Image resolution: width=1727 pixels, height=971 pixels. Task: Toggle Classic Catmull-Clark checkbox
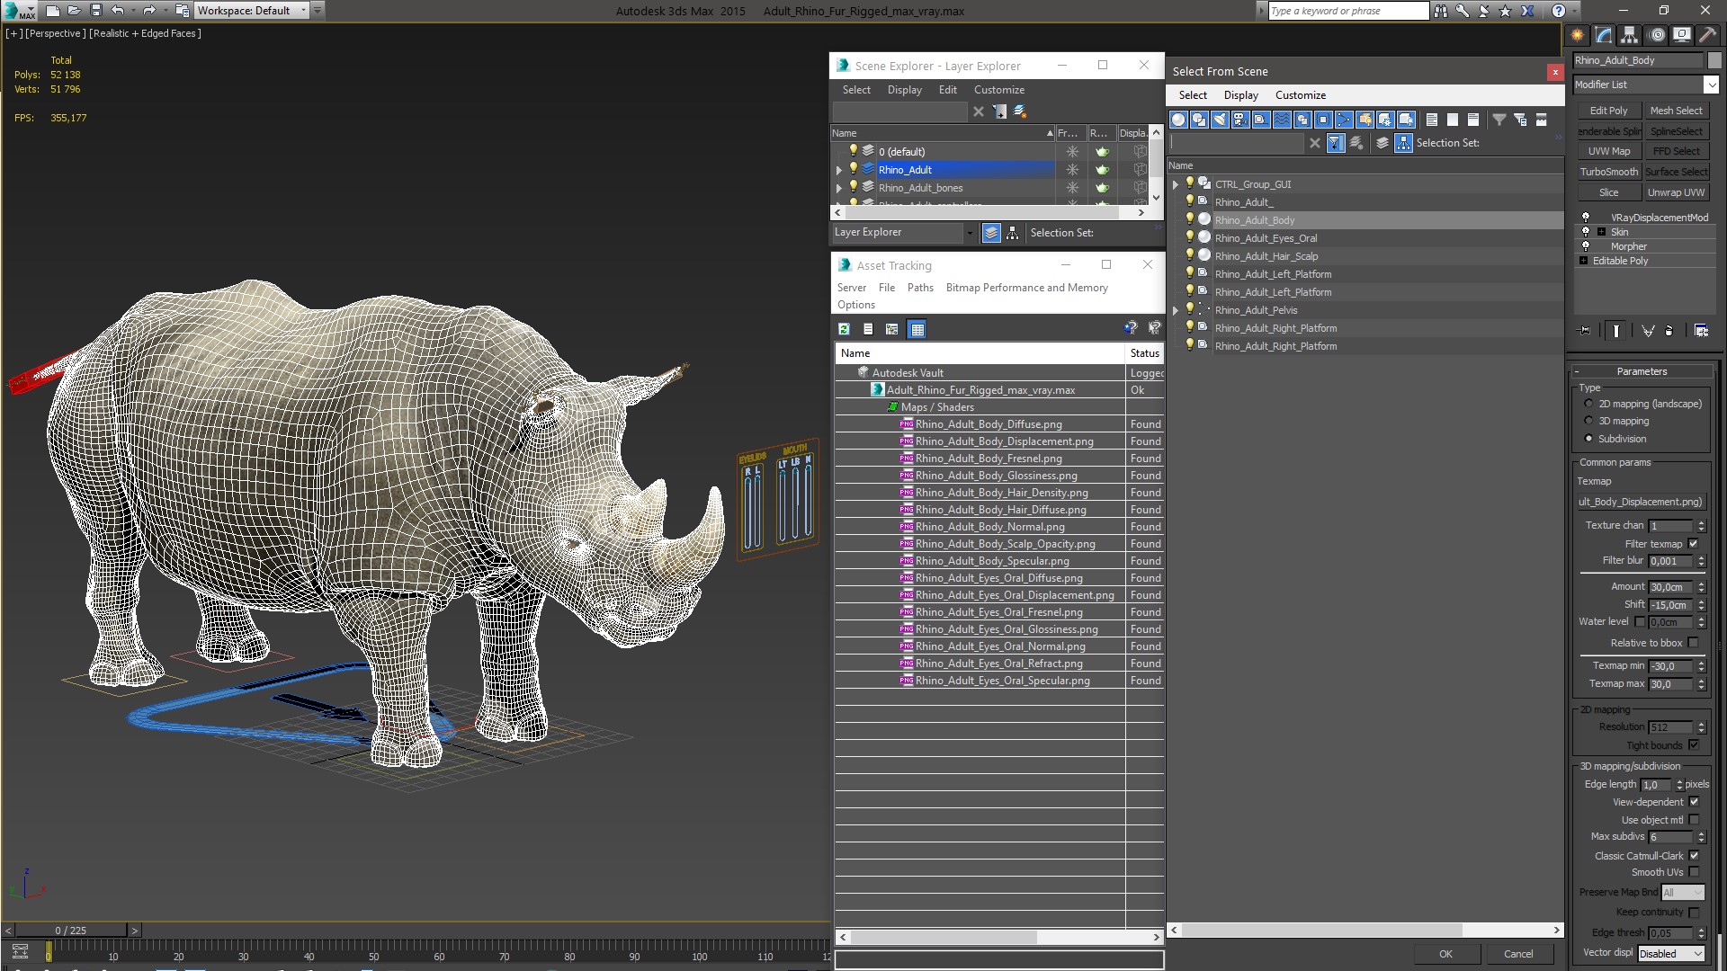point(1694,856)
